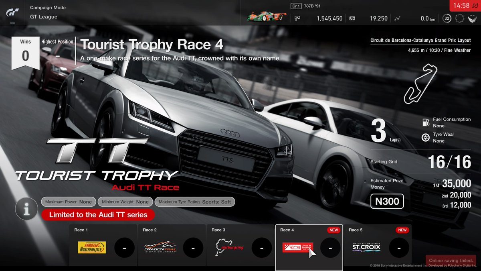Click the NEW badge on Race 4
The width and height of the screenshot is (481, 271).
pyautogui.click(x=334, y=230)
